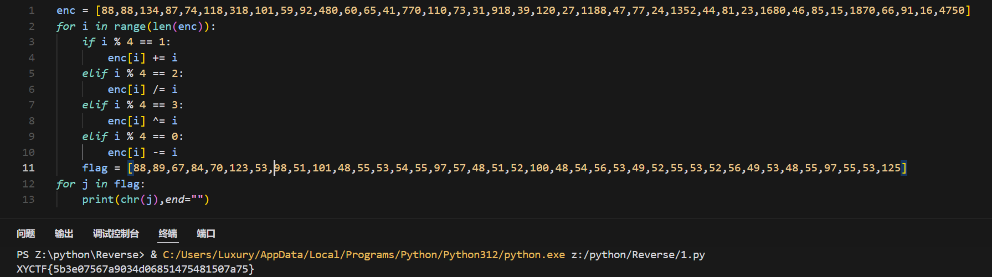Click the XYCTF flag output line

pyautogui.click(x=135, y=269)
